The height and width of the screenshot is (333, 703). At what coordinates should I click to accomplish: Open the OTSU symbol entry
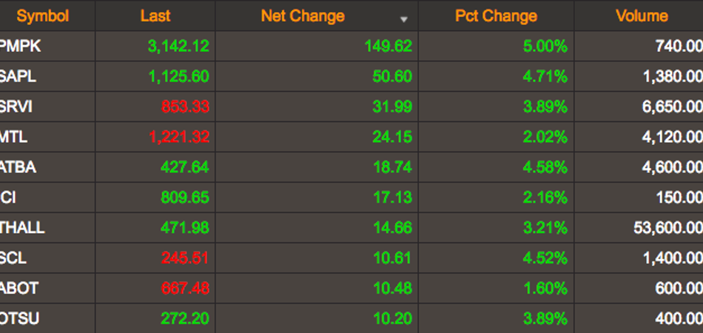tap(19, 319)
